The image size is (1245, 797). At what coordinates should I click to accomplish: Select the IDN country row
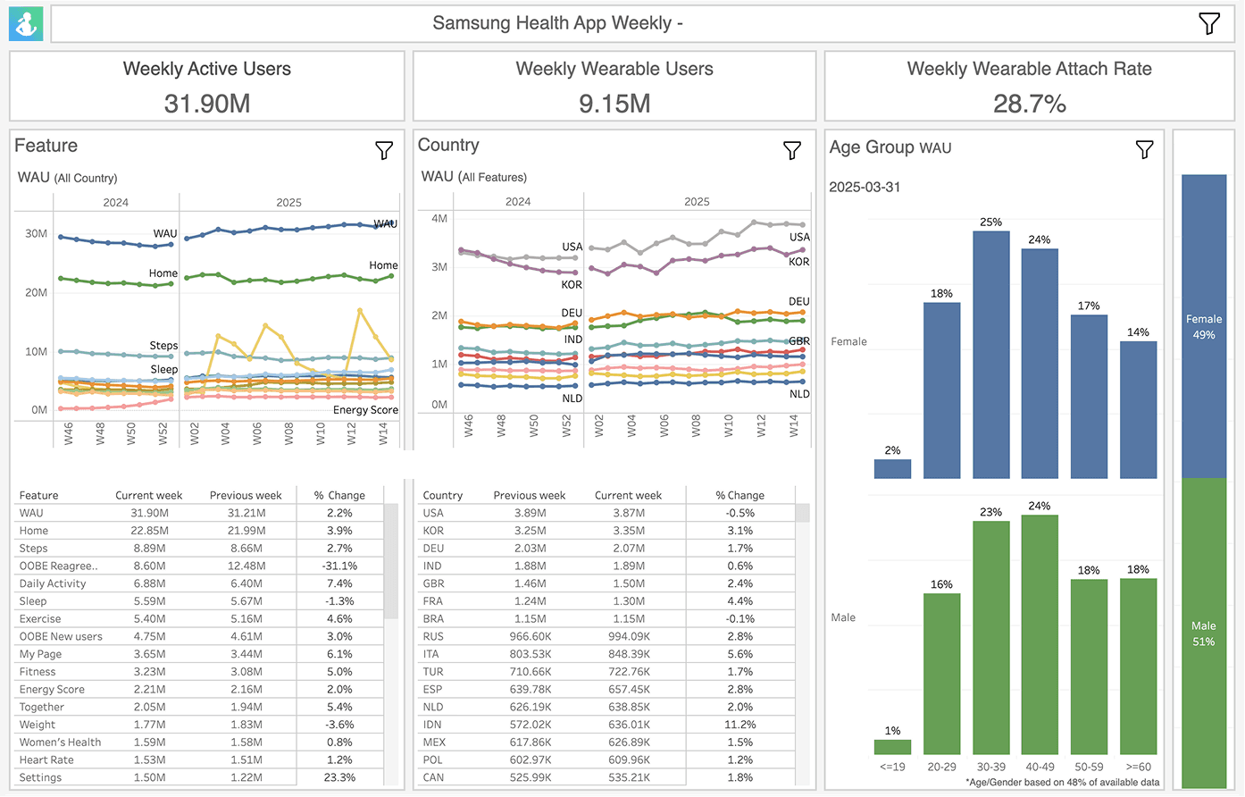[x=606, y=725]
